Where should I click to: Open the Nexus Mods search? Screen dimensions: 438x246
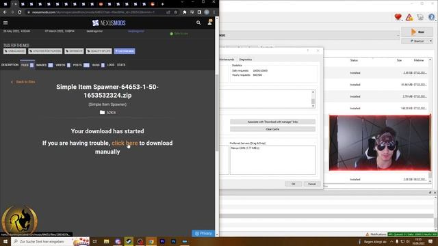(x=198, y=23)
